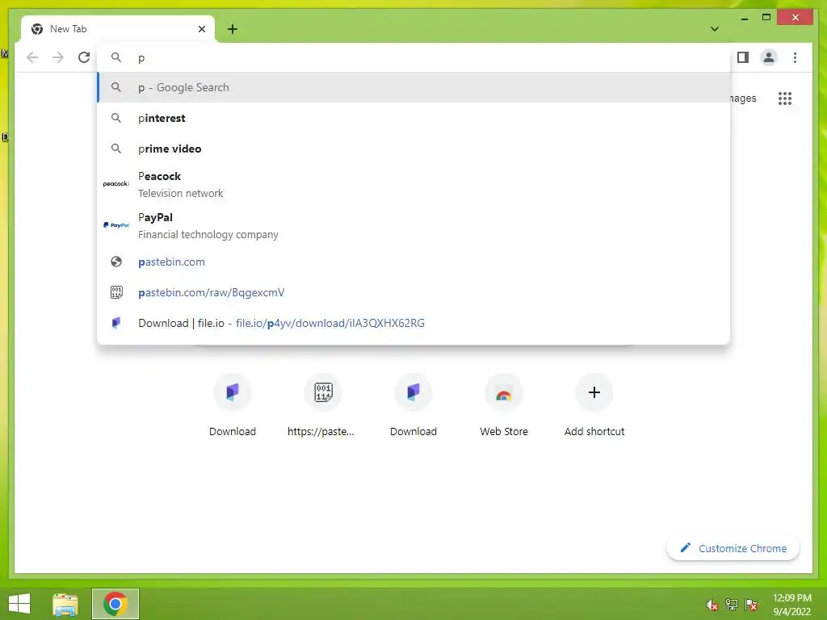Close the New Tab tab

(201, 29)
